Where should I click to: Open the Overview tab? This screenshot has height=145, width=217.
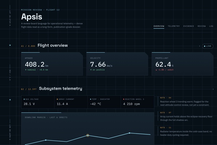[159, 26]
